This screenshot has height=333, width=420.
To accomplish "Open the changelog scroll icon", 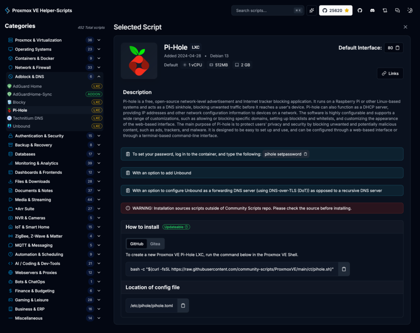I will point(385,10).
